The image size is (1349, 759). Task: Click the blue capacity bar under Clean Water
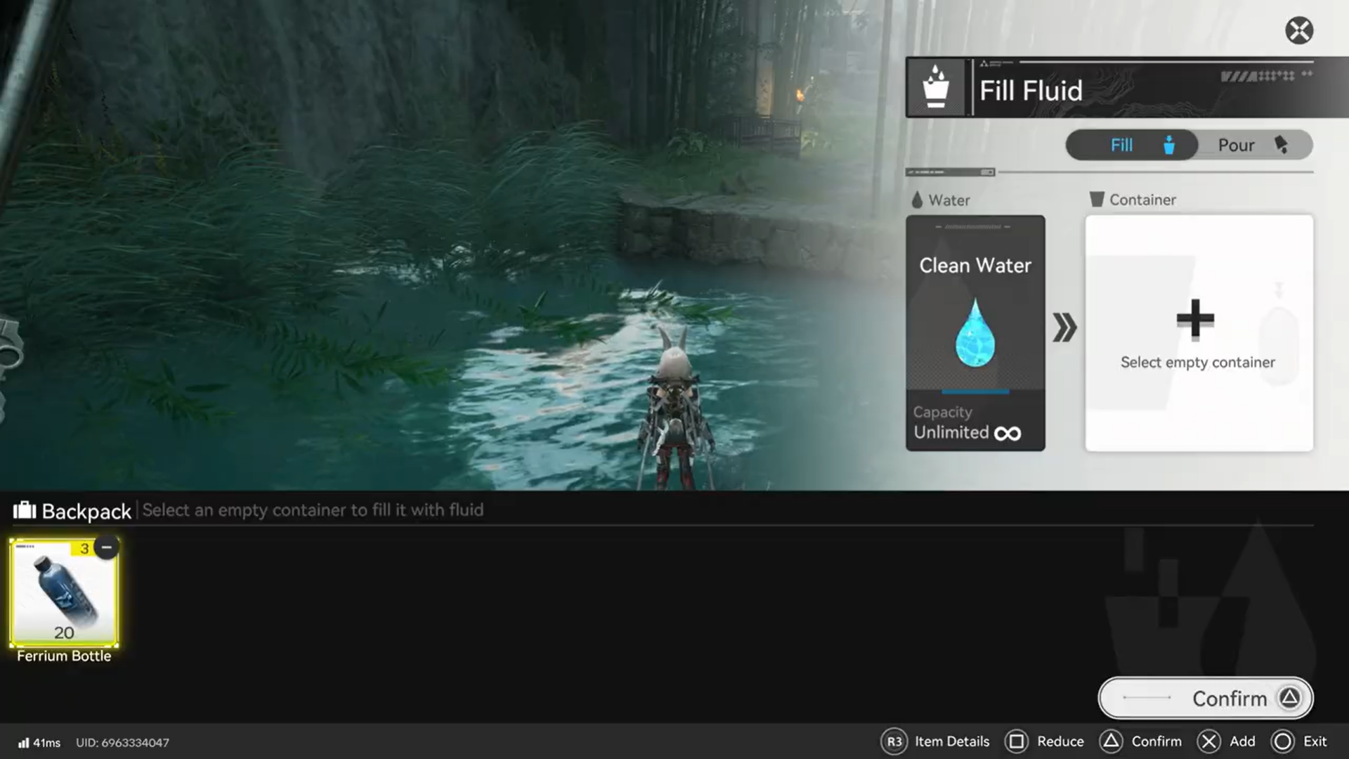pos(975,391)
